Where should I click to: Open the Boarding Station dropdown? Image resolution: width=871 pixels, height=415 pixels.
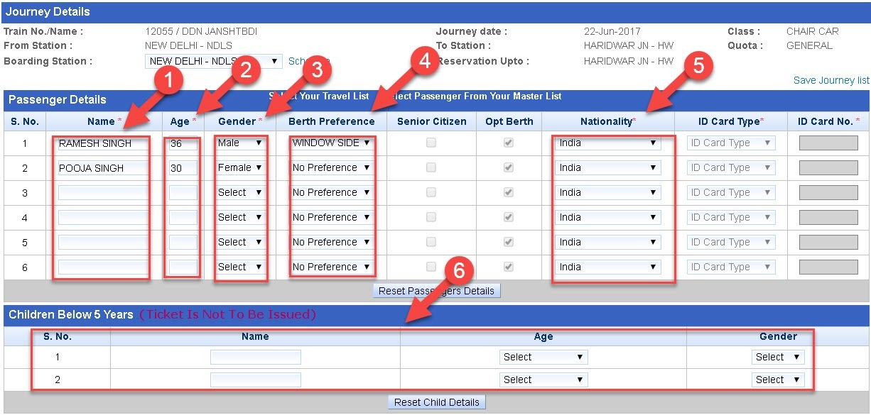(x=212, y=62)
